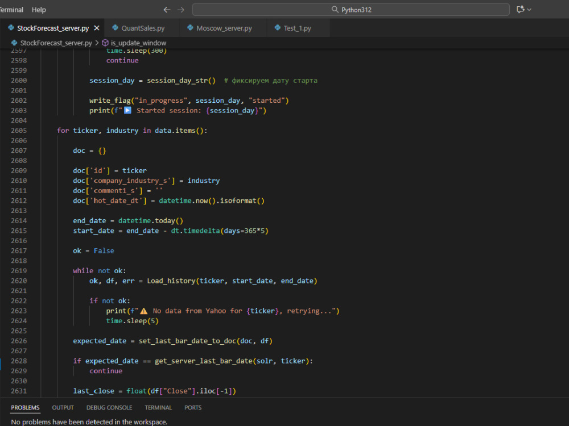
Task: Click the last_close assignment line
Action: pos(155,391)
